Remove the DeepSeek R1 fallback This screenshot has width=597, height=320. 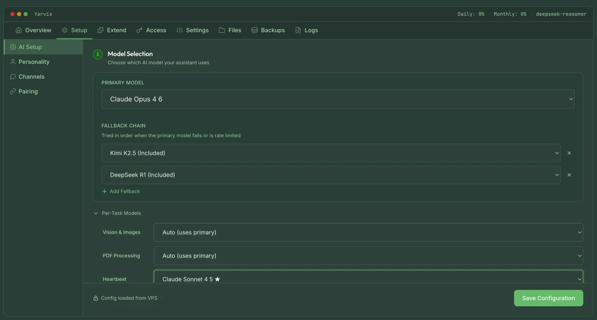click(x=569, y=175)
